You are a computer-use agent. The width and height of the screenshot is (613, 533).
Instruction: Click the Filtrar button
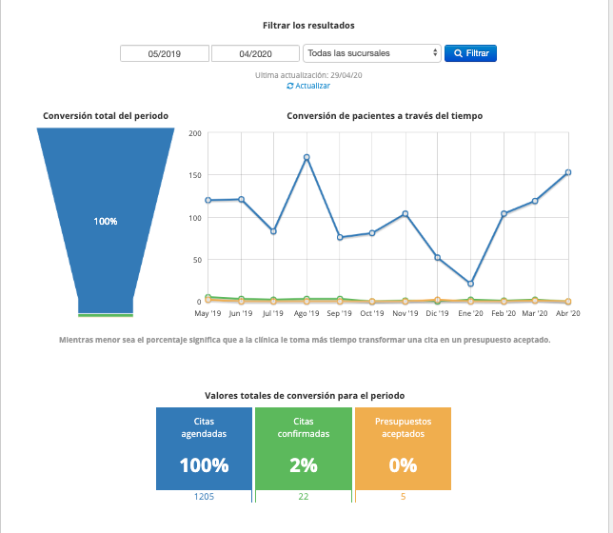point(470,53)
